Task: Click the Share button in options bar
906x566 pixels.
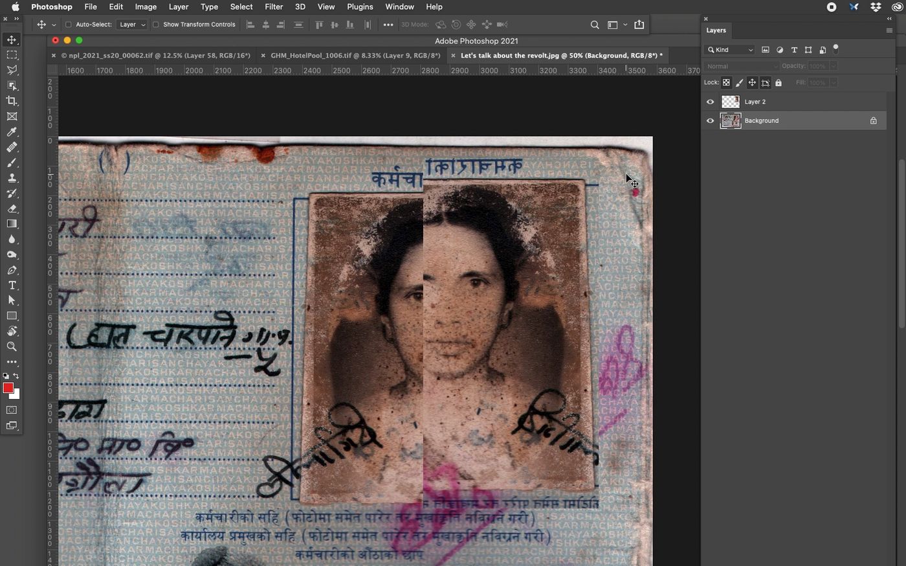Action: click(x=639, y=25)
